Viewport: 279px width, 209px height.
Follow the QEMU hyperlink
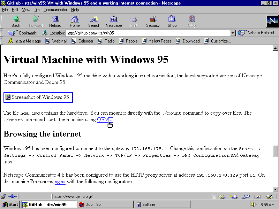105,119
